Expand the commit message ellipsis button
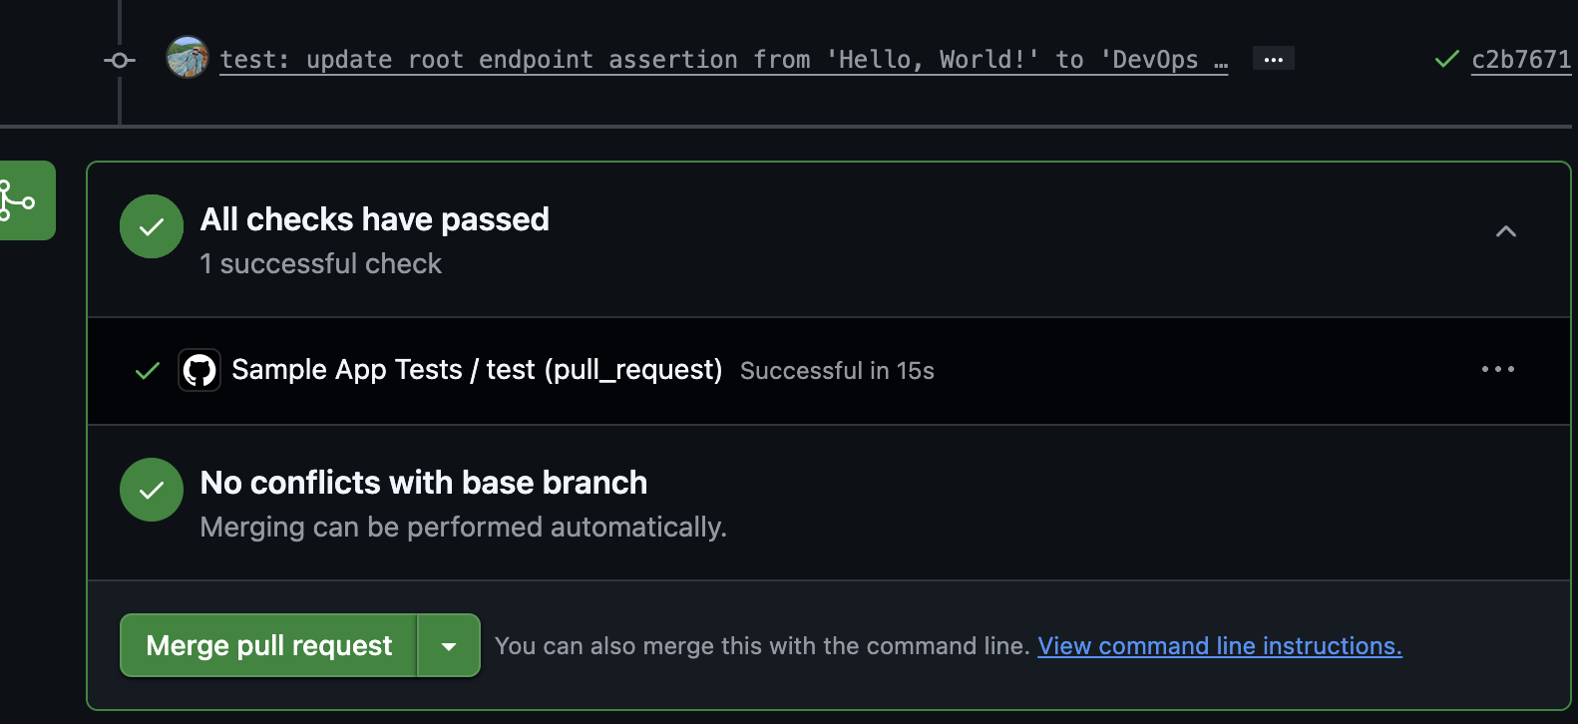This screenshot has height=724, width=1578. [x=1273, y=59]
